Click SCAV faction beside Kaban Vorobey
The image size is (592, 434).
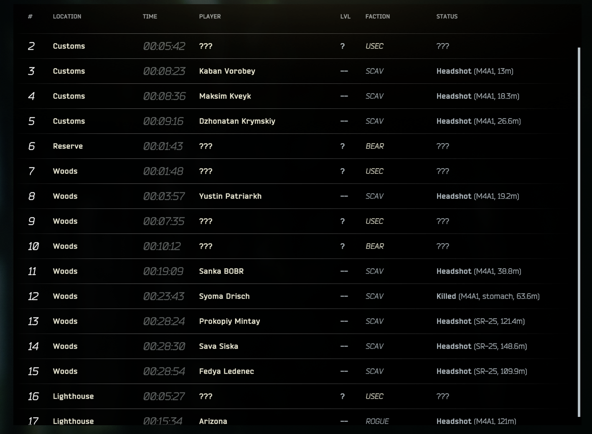pos(374,71)
